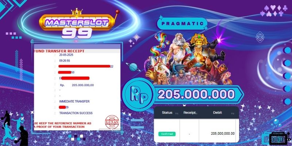Image resolution: width=292 pixels, height=146 pixels.
Task: Click the diamond outline ornament icon
Action: pyautogui.click(x=260, y=37)
